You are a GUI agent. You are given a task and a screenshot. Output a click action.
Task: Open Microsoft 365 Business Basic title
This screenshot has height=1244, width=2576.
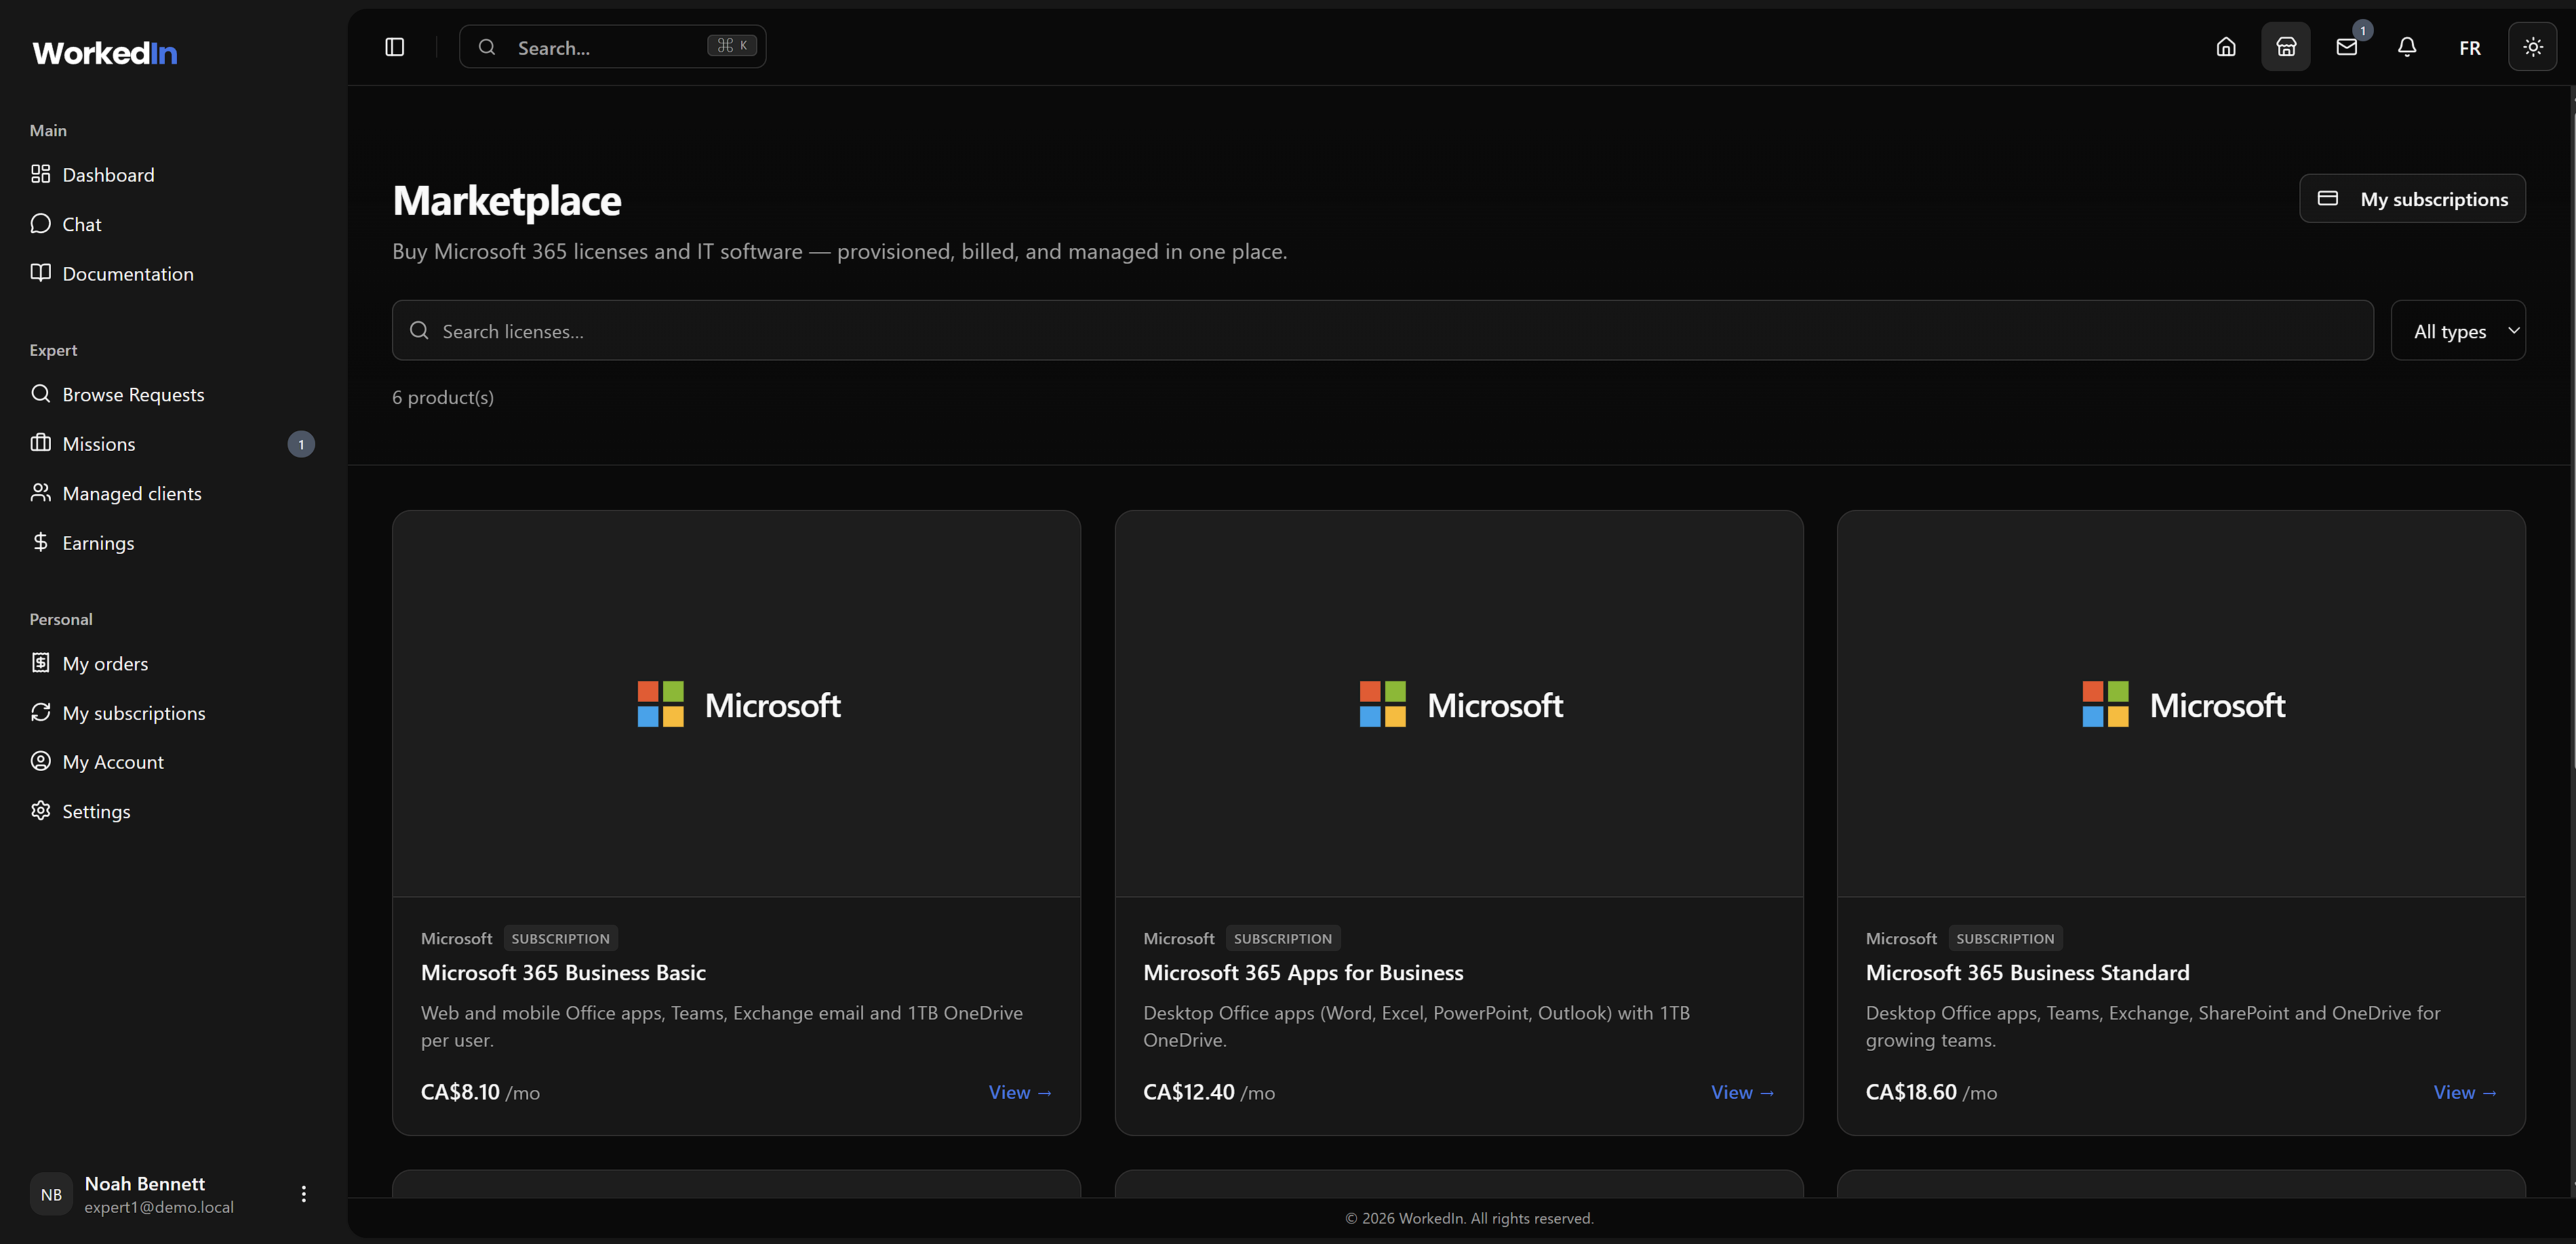pos(563,973)
